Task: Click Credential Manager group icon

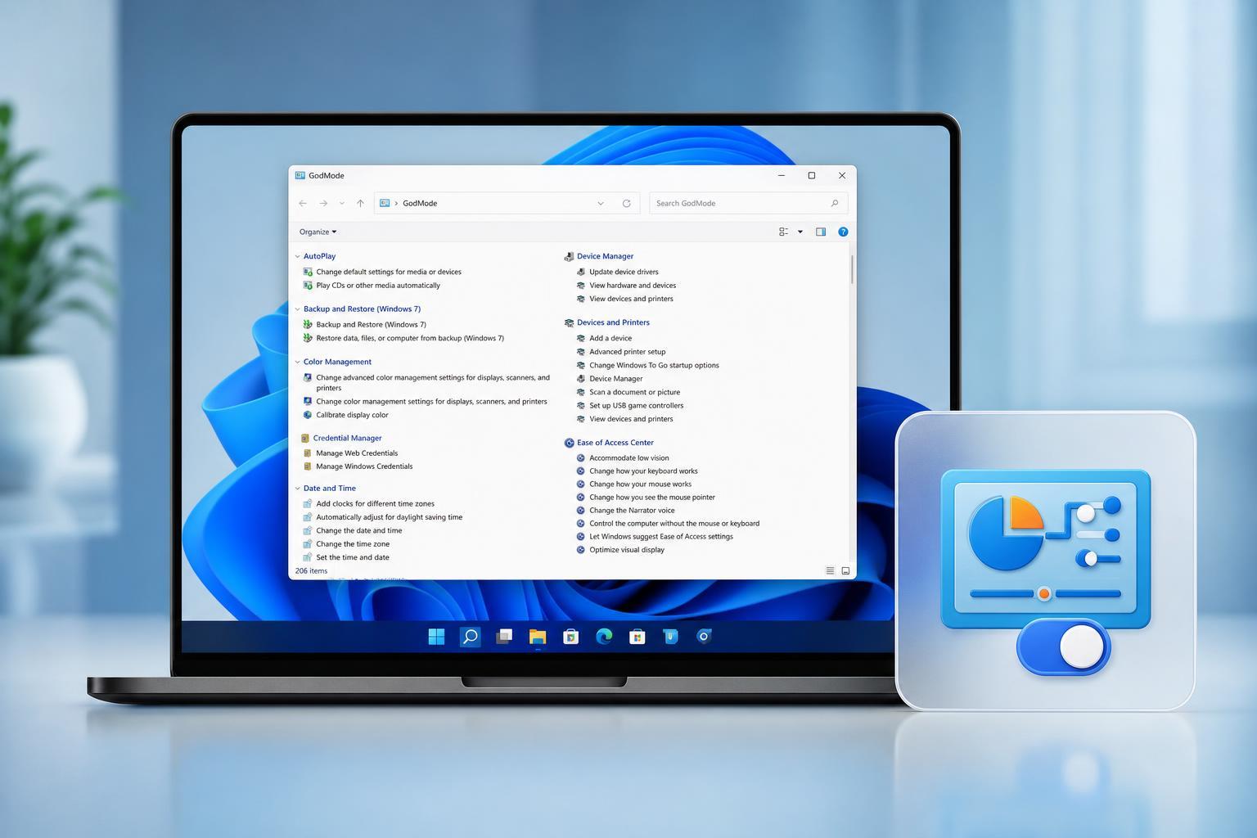Action: click(x=305, y=438)
